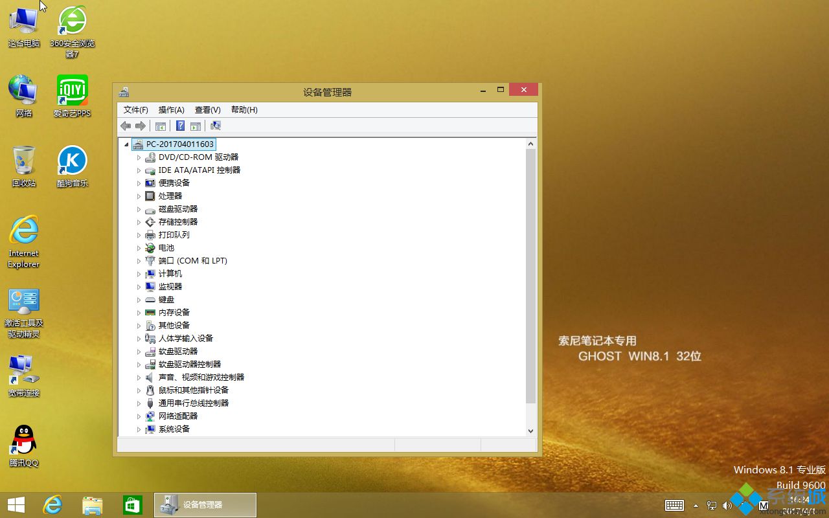
Task: Click the volume speaker tray icon
Action: [x=727, y=505]
